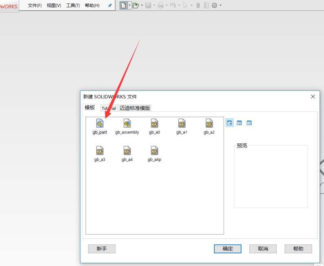Image resolution: width=324 pixels, height=266 pixels.
Task: Expand the Options gear dropdown arrow
Action: pyautogui.click(x=220, y=5)
